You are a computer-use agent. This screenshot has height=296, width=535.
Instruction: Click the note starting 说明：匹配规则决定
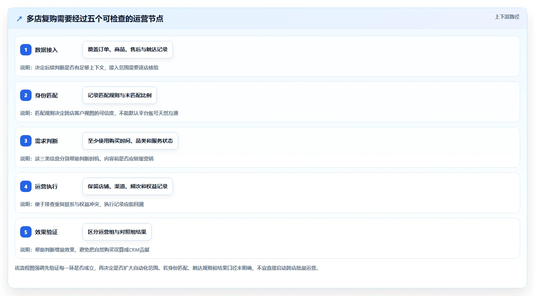point(99,113)
